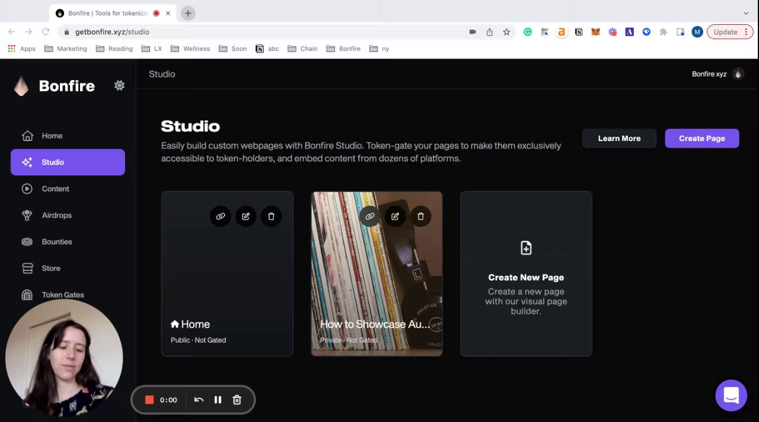Open the Soon bookmarks folder
This screenshot has height=422, width=759.
coord(233,49)
